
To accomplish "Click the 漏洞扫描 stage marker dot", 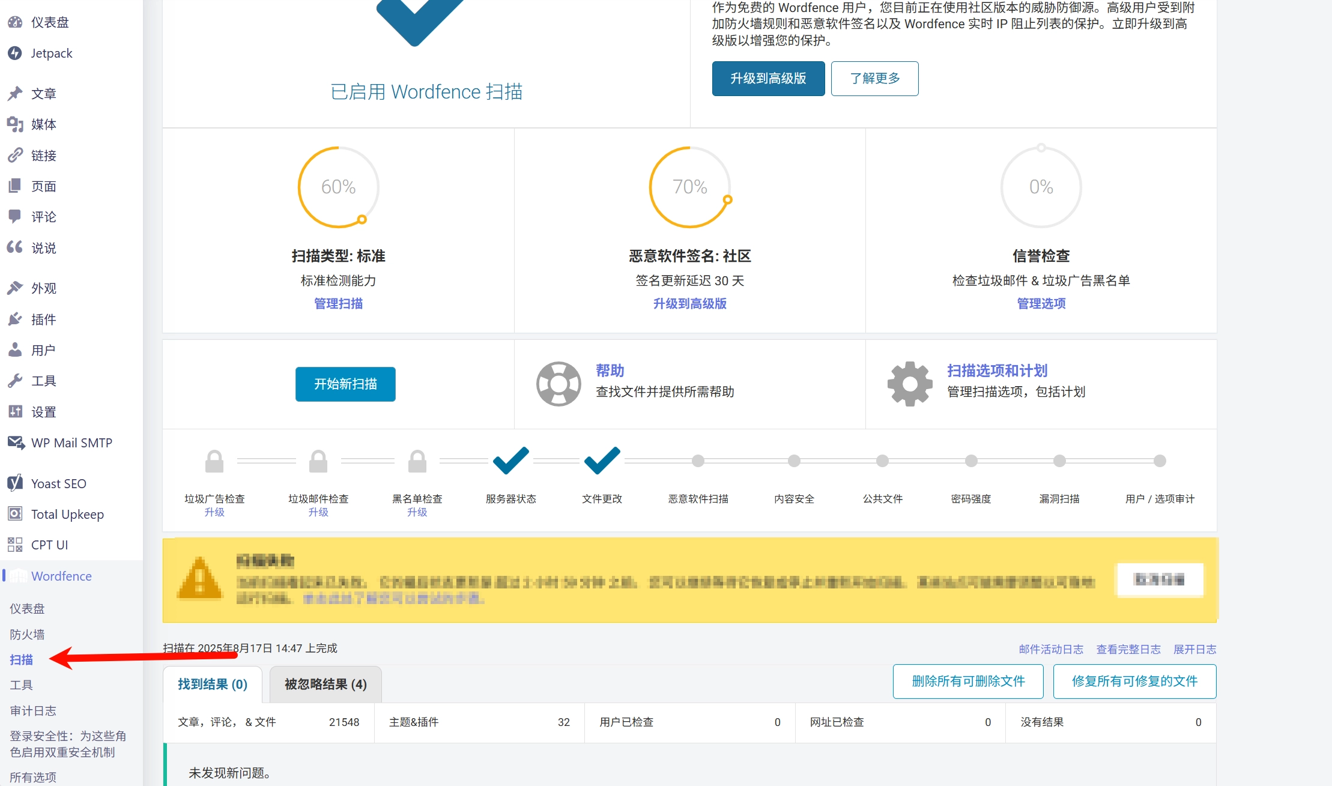I will click(1059, 461).
